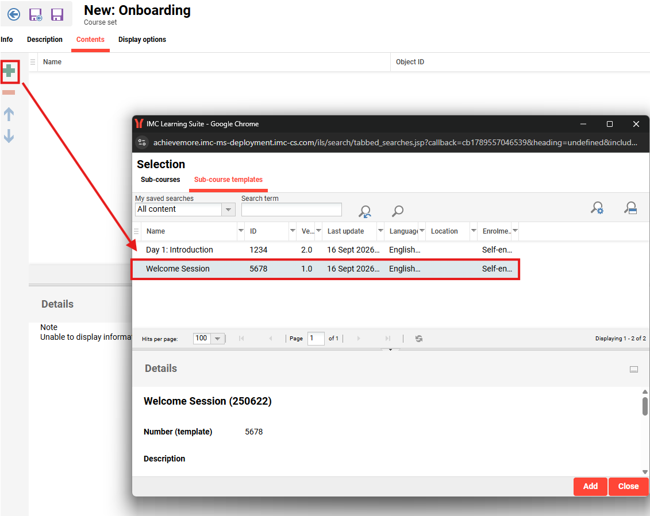The height and width of the screenshot is (516, 650).
Task: Focus the Search term field
Action: (291, 209)
